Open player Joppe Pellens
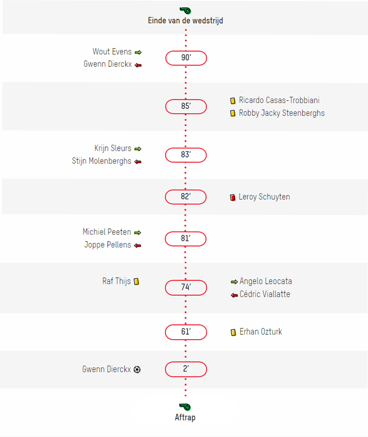 [108, 245]
